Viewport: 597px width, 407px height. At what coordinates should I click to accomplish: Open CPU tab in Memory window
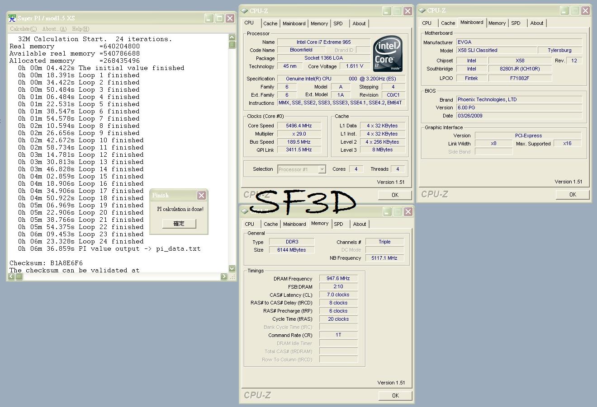click(250, 224)
